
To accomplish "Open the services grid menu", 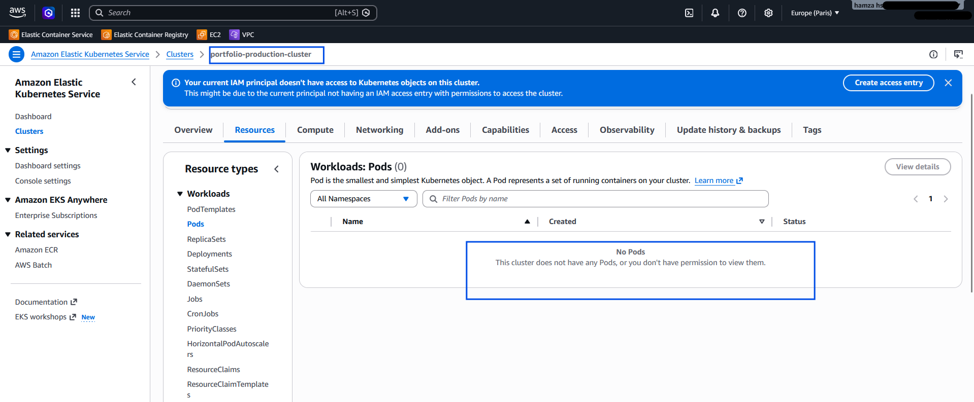I will click(x=75, y=13).
